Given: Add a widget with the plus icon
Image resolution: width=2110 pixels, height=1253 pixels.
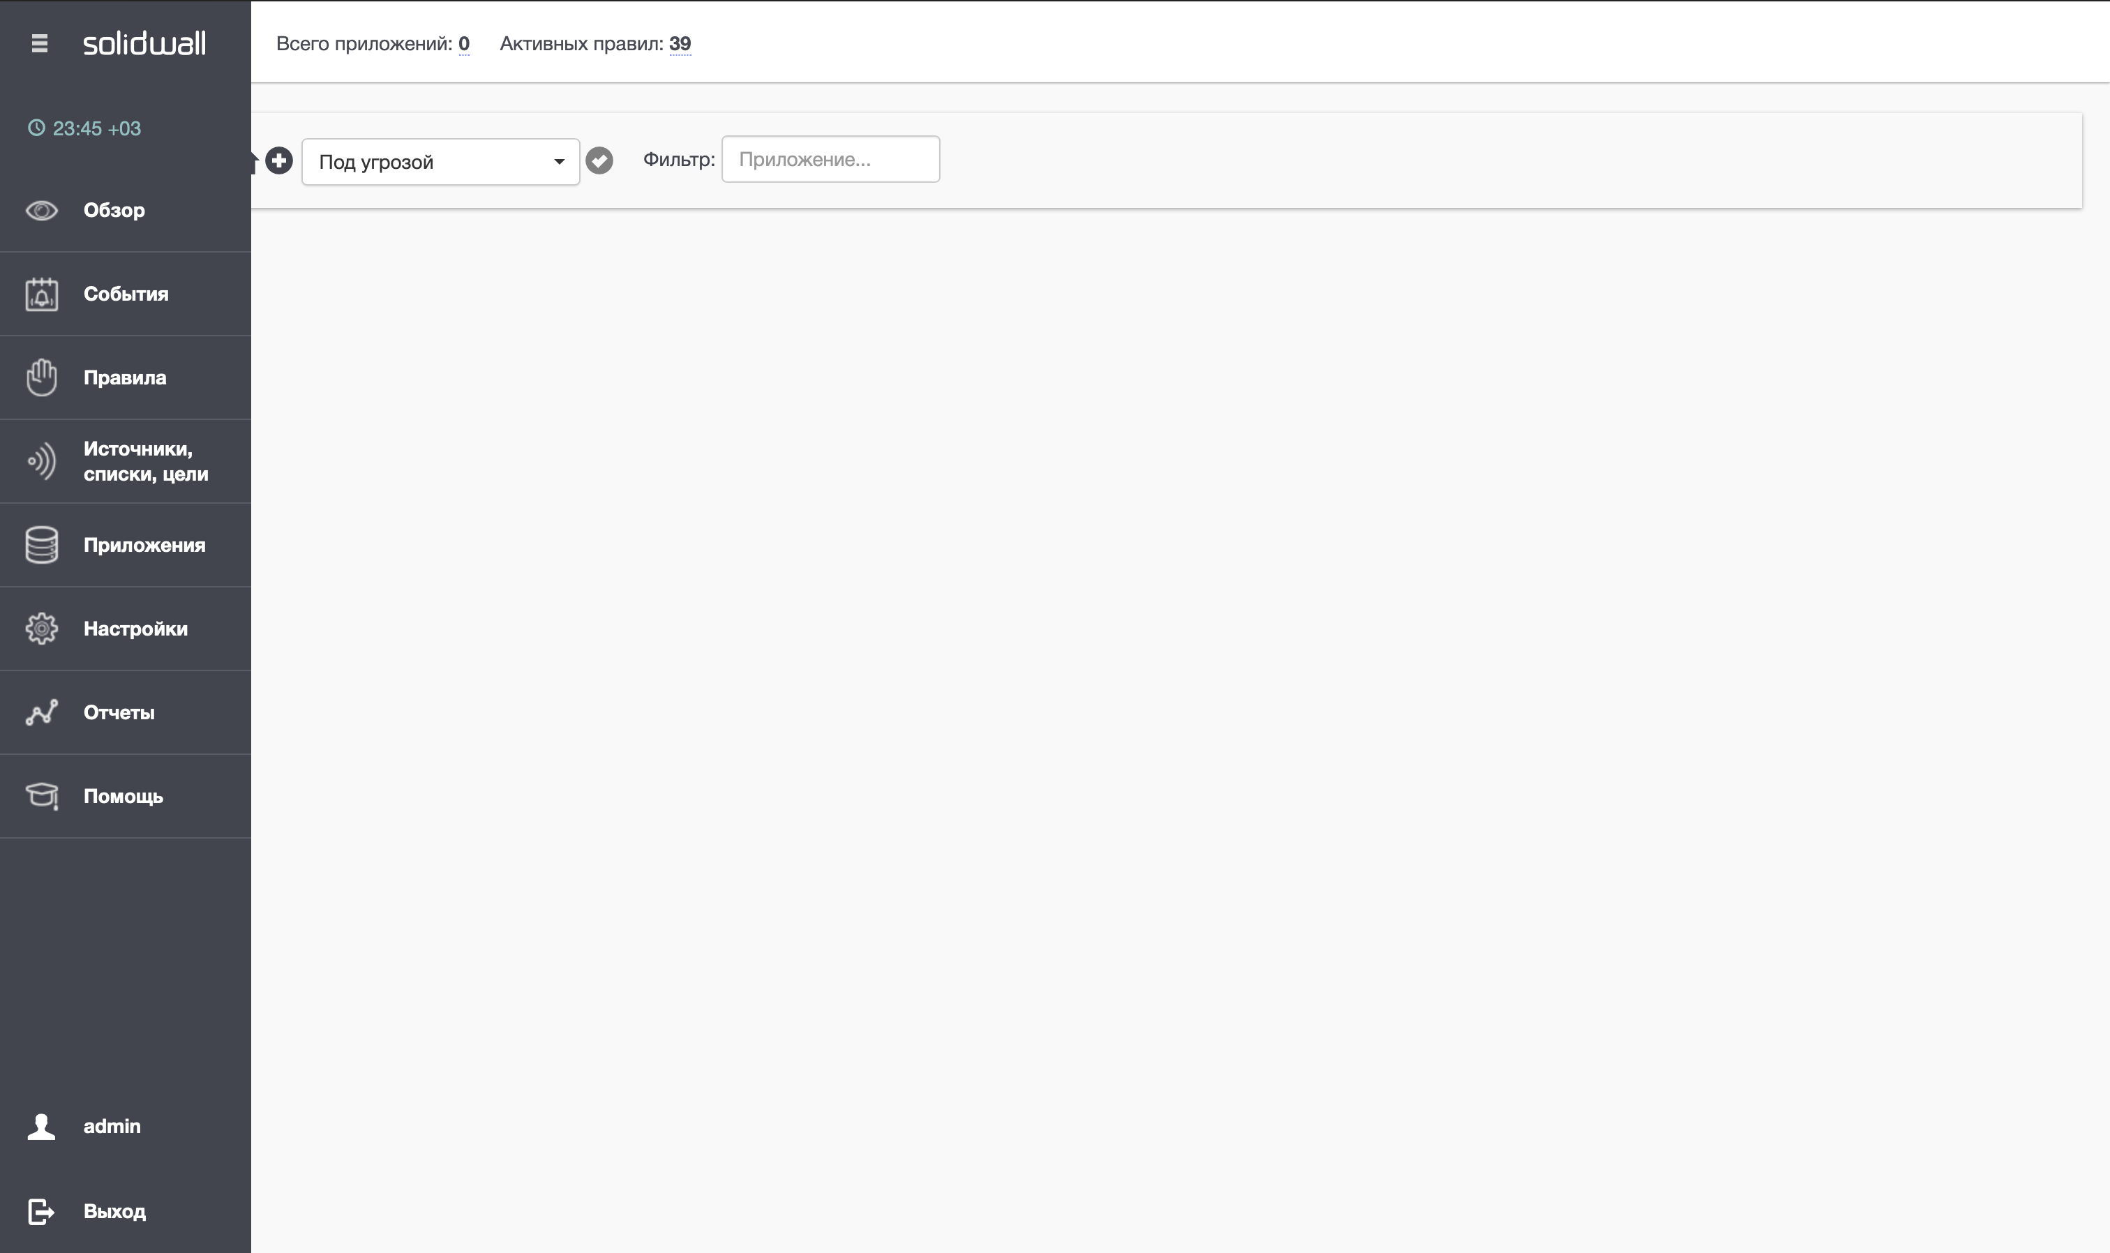Looking at the screenshot, I should click(278, 160).
